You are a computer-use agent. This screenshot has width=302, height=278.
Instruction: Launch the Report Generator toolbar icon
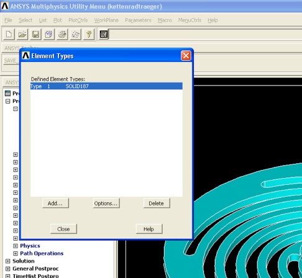point(75,34)
